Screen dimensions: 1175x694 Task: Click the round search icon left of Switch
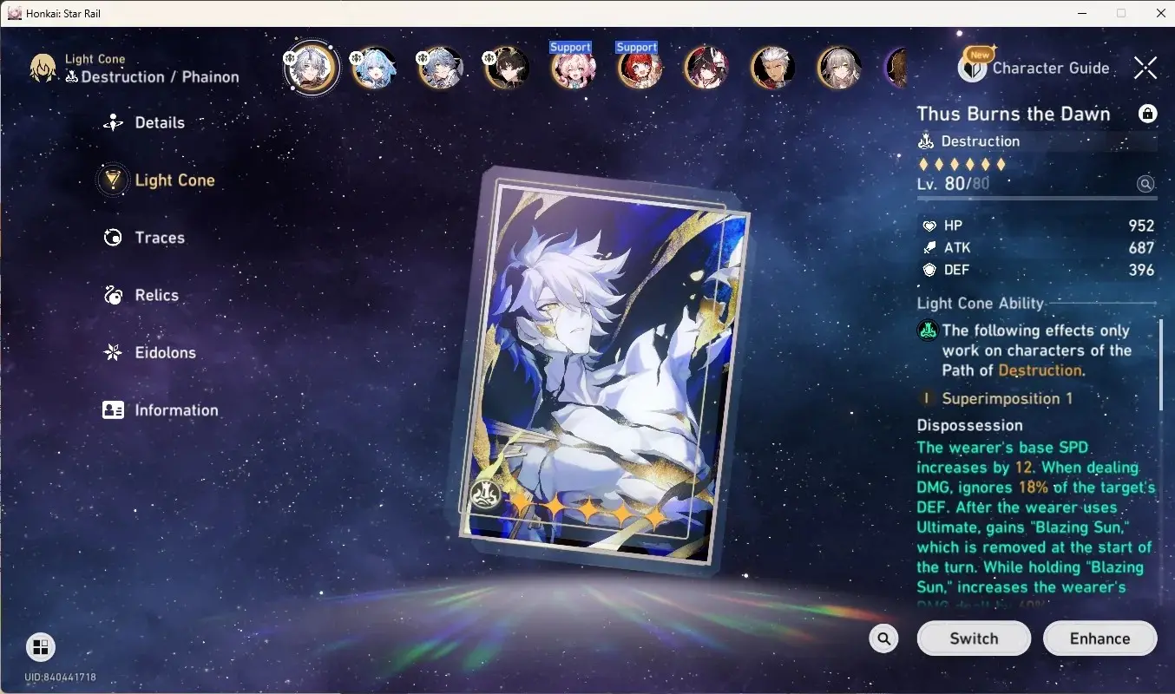point(884,638)
